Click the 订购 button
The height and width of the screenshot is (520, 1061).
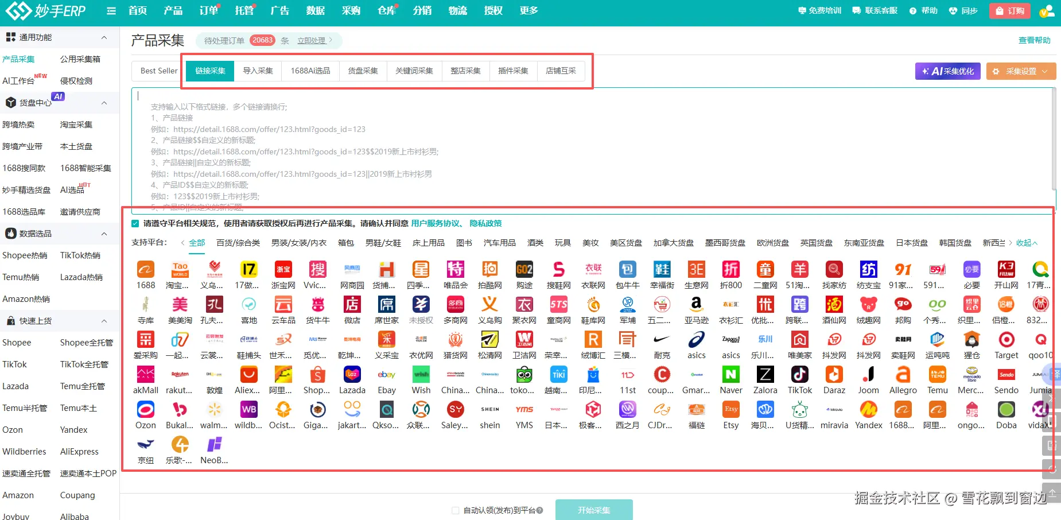1010,11
